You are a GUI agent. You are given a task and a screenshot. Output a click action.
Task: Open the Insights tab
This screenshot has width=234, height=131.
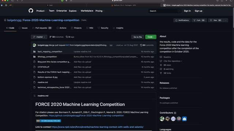pyautogui.click(x=118, y=28)
